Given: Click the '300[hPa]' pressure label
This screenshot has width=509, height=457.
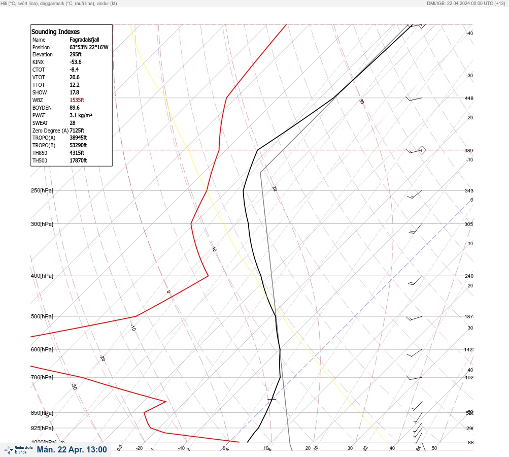Looking at the screenshot, I should [42, 224].
